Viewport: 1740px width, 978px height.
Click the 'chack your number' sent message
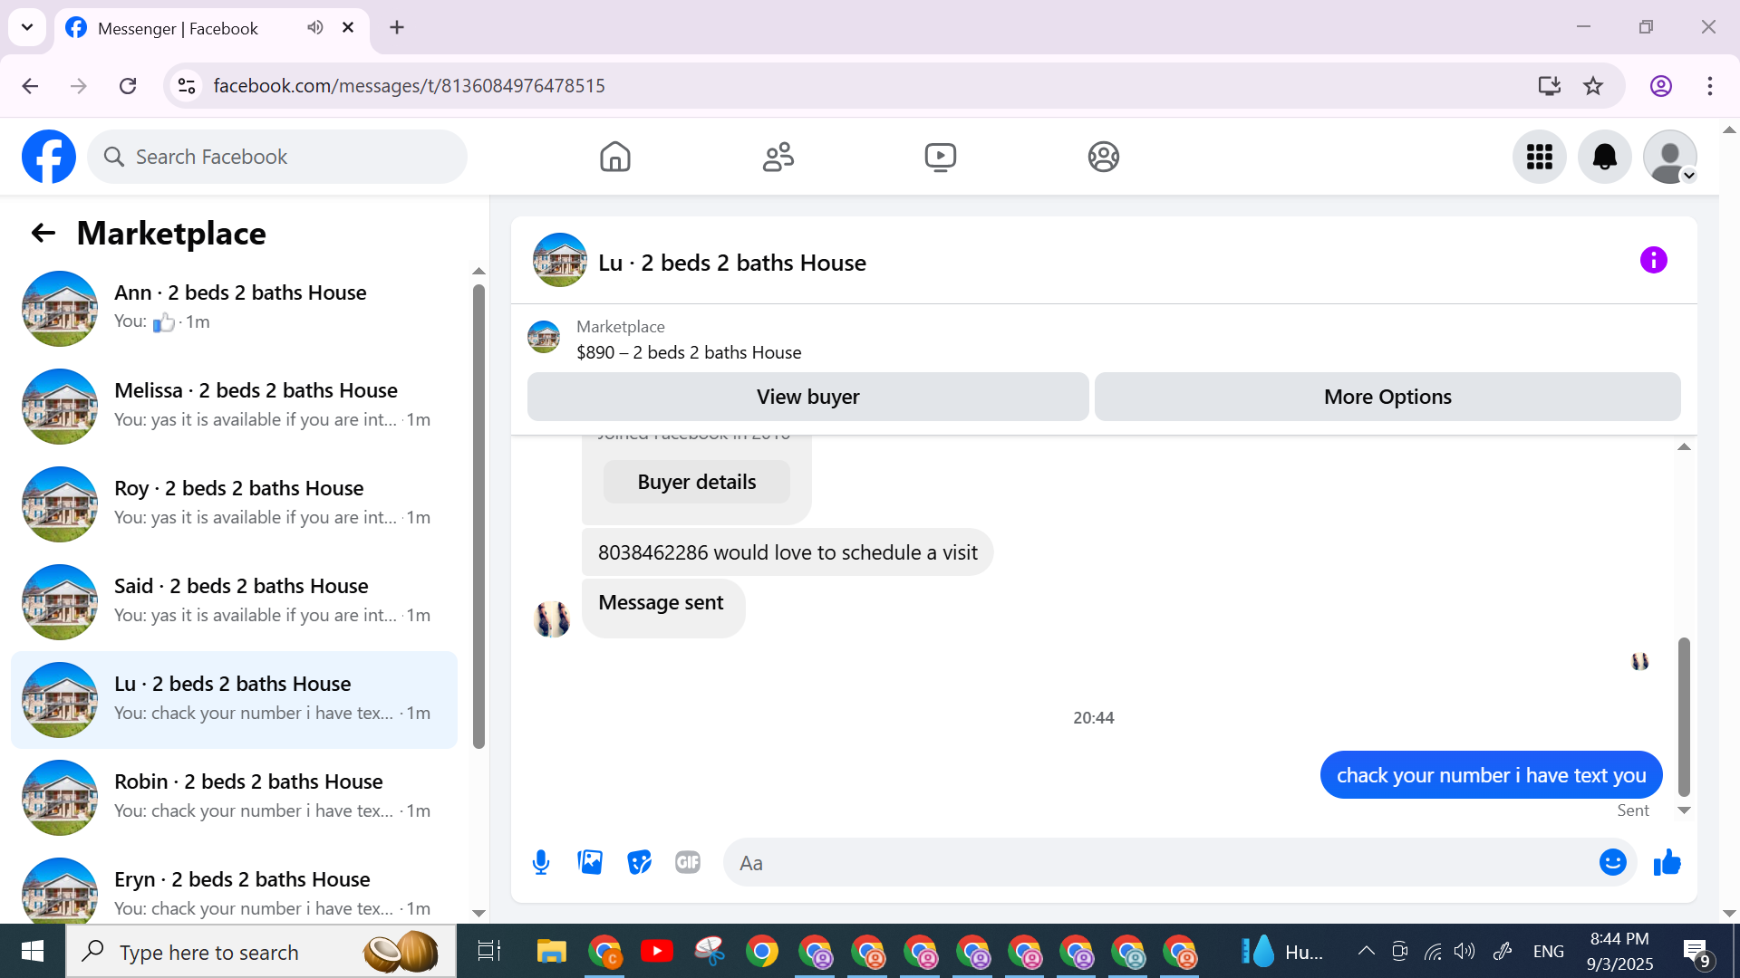pyautogui.click(x=1491, y=775)
